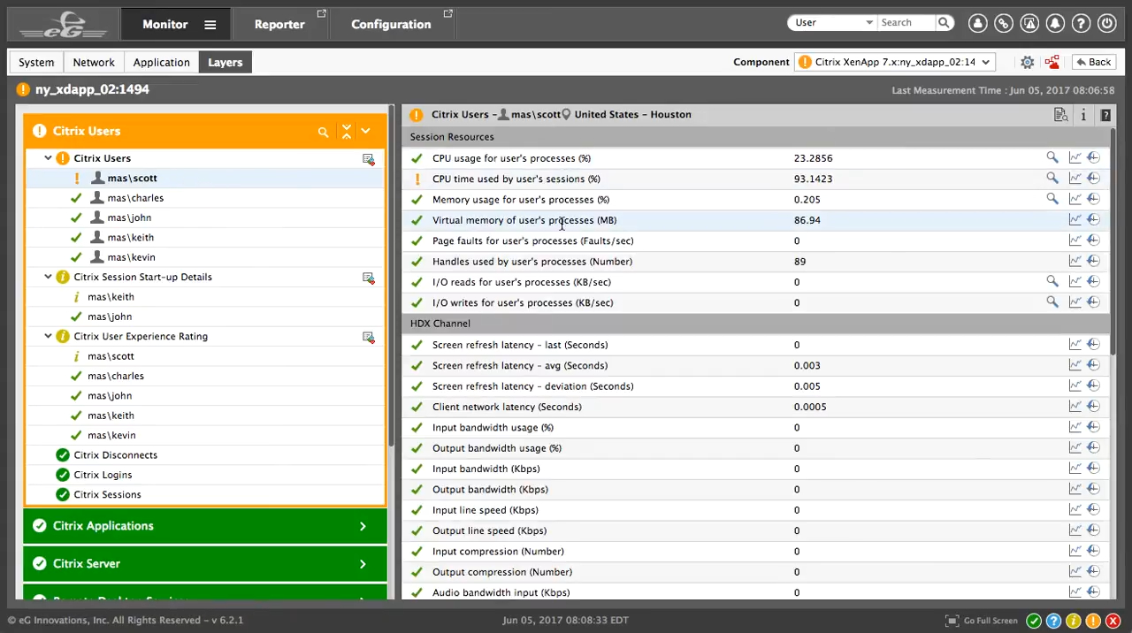Open the Configuration module
Viewport: 1132px width, 633px height.
point(391,24)
